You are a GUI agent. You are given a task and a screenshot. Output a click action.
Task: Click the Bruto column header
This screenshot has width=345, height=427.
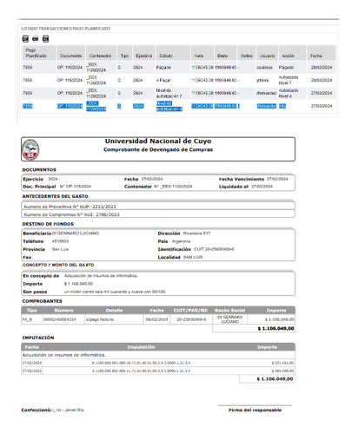222,56
